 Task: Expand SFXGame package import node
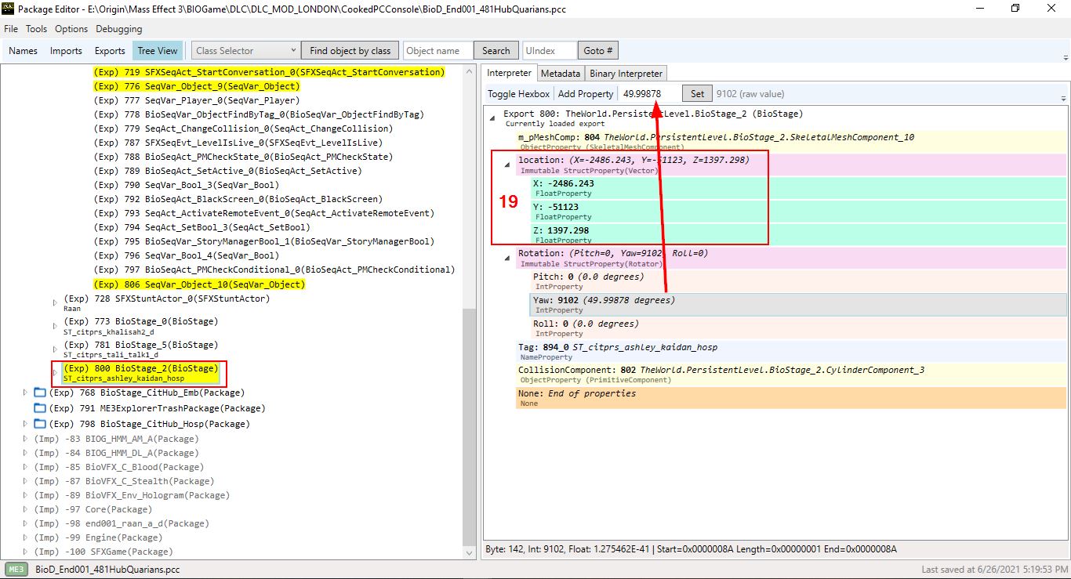tap(25, 552)
